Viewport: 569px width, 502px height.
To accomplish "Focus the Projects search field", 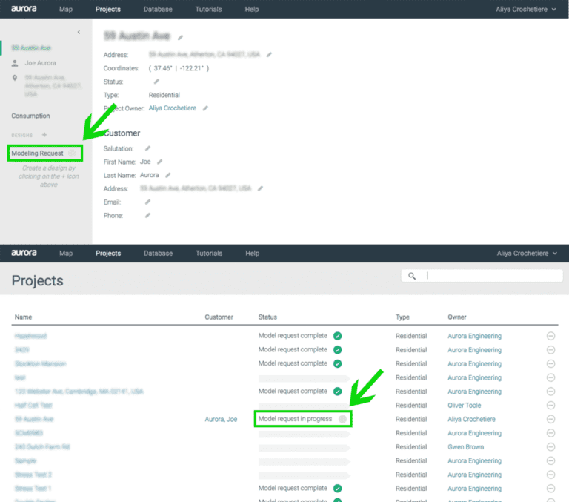I will tap(482, 276).
